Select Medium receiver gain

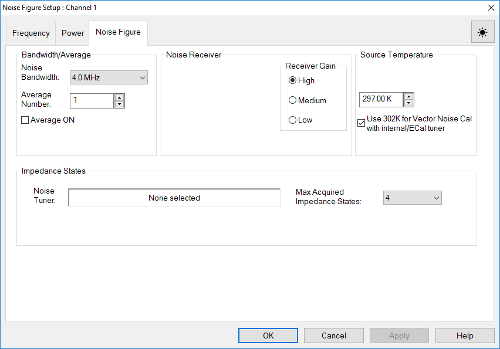(292, 100)
